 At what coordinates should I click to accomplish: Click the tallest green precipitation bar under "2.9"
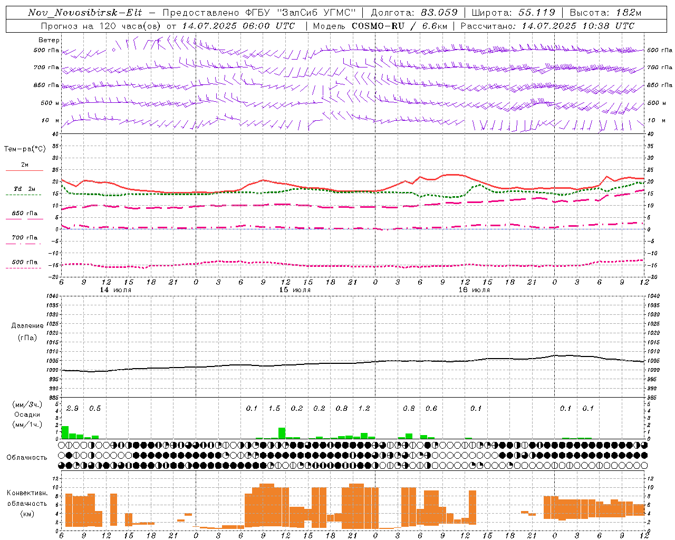point(65,432)
